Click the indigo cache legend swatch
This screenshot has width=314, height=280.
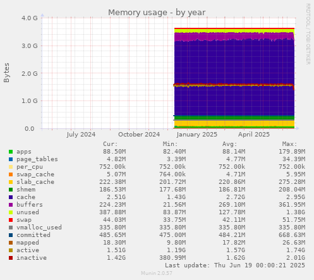pos(11,197)
